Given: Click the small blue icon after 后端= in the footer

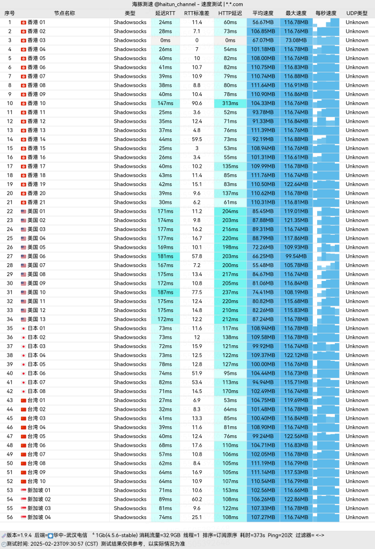Looking at the screenshot, I should [50, 536].
